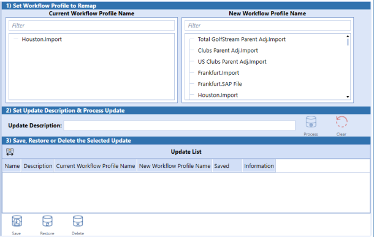This screenshot has height=237, width=374.
Task: Click the Delete database icon
Action: [x=78, y=221]
